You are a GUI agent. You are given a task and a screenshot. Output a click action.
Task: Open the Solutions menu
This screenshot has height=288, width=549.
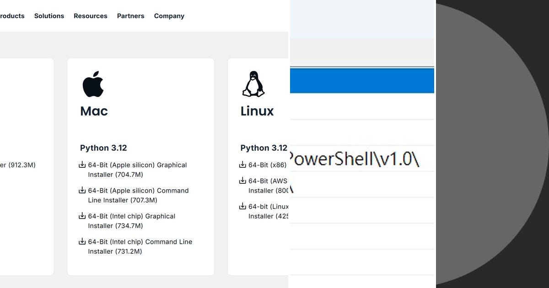[49, 16]
